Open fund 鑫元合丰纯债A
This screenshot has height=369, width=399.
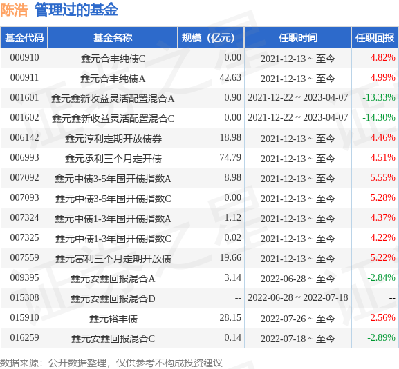click(x=113, y=79)
